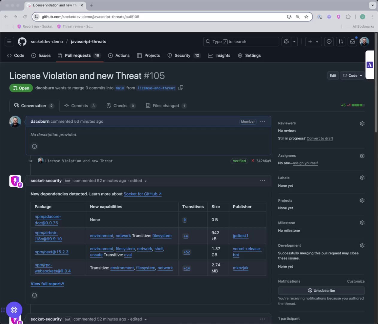This screenshot has width=378, height=324.
Task: Add reaction to socket-security dependencies comment
Action: click(34, 295)
